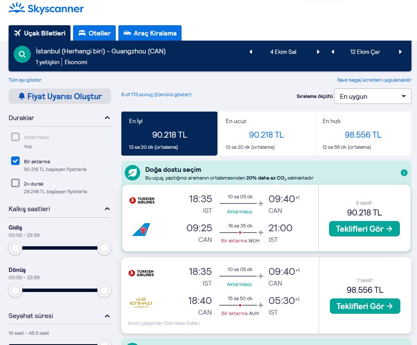Collapse the Kalkış saatleri section

tap(107, 209)
